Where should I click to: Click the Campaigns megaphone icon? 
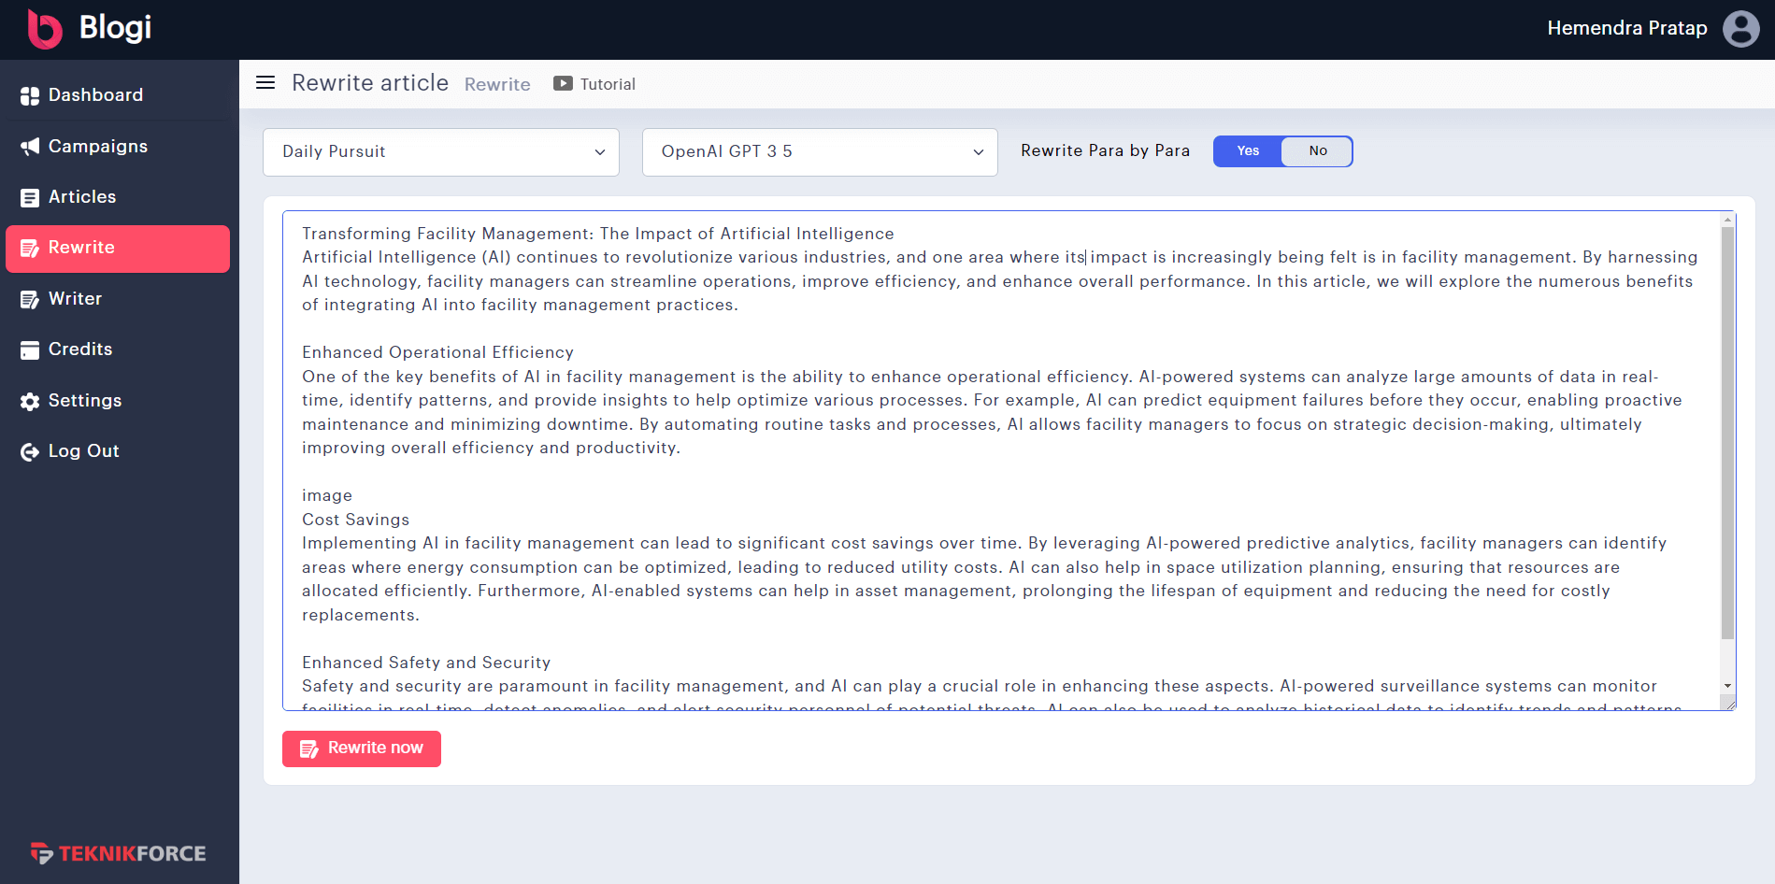(x=30, y=147)
